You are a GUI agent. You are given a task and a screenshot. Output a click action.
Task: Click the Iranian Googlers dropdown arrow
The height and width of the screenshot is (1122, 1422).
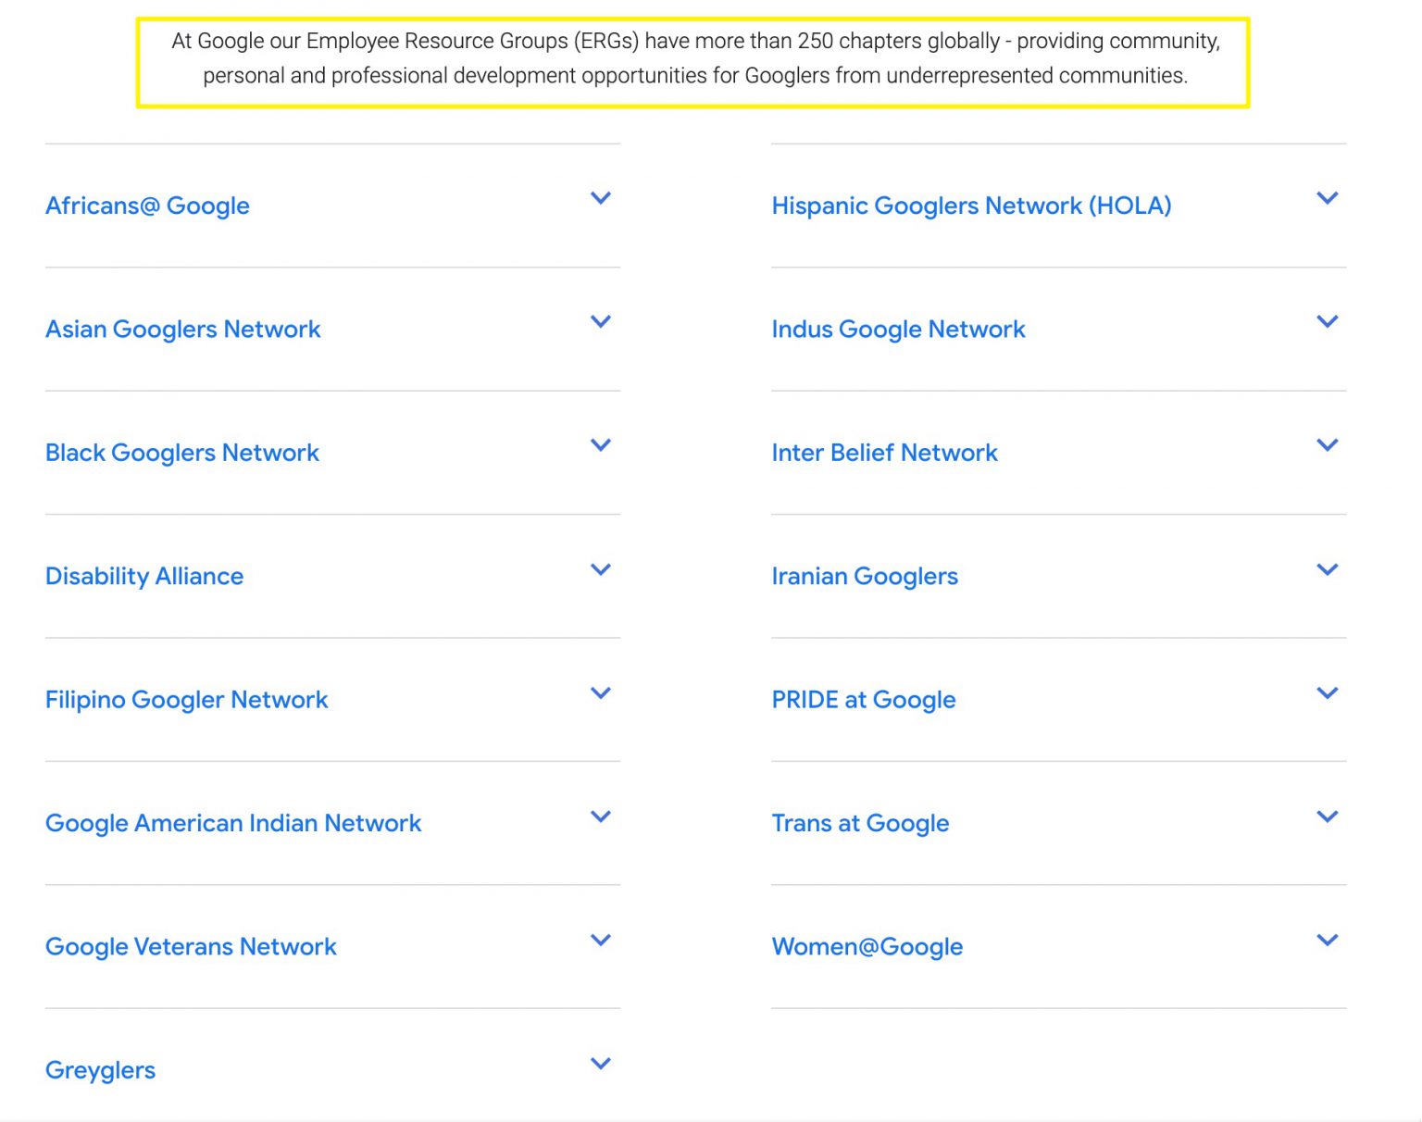click(1327, 569)
